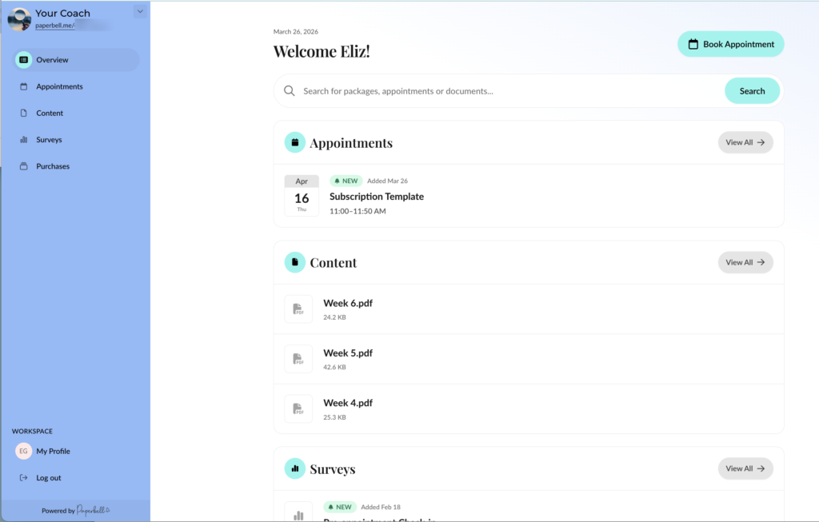Open View All for Content section
Image resolution: width=819 pixels, height=522 pixels.
point(745,262)
